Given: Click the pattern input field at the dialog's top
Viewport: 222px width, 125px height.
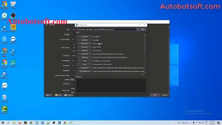Looking at the screenshot, I should pyautogui.click(x=106, y=30).
